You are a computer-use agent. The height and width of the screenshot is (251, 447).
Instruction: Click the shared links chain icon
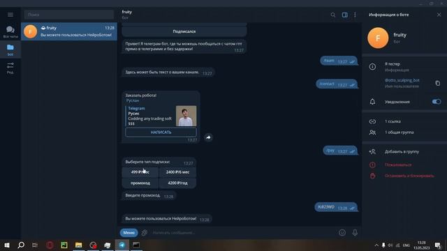point(372,121)
